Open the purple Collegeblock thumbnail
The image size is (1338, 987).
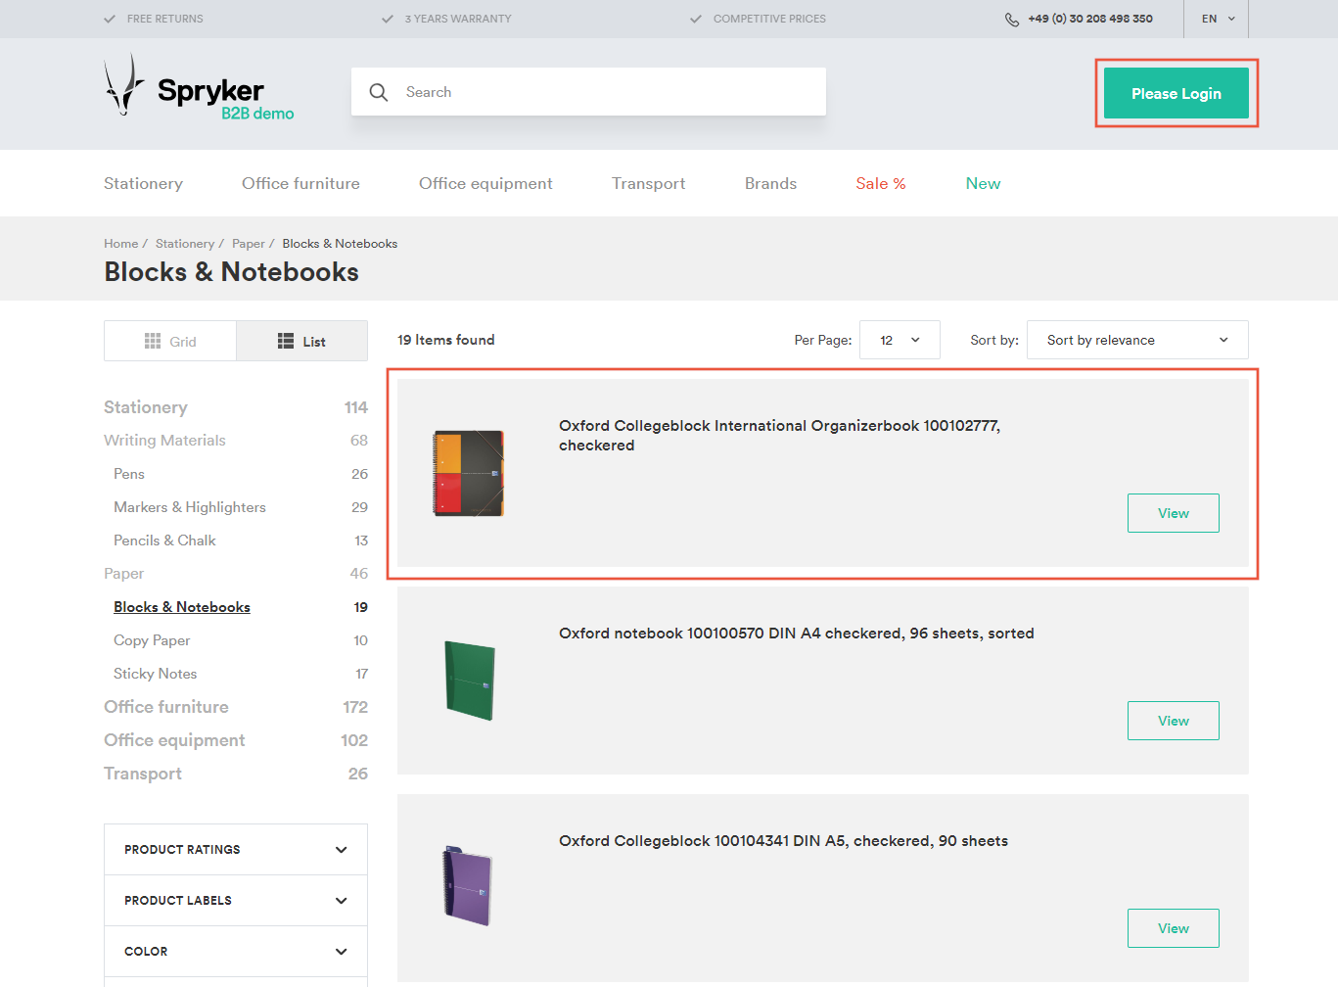[468, 886]
